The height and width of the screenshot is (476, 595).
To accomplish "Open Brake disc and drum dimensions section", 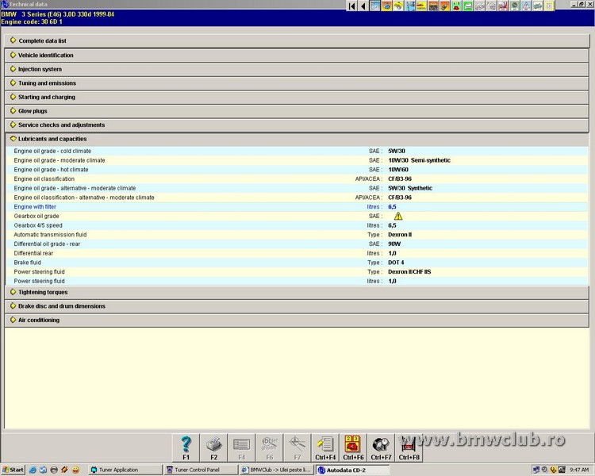I will coord(61,306).
